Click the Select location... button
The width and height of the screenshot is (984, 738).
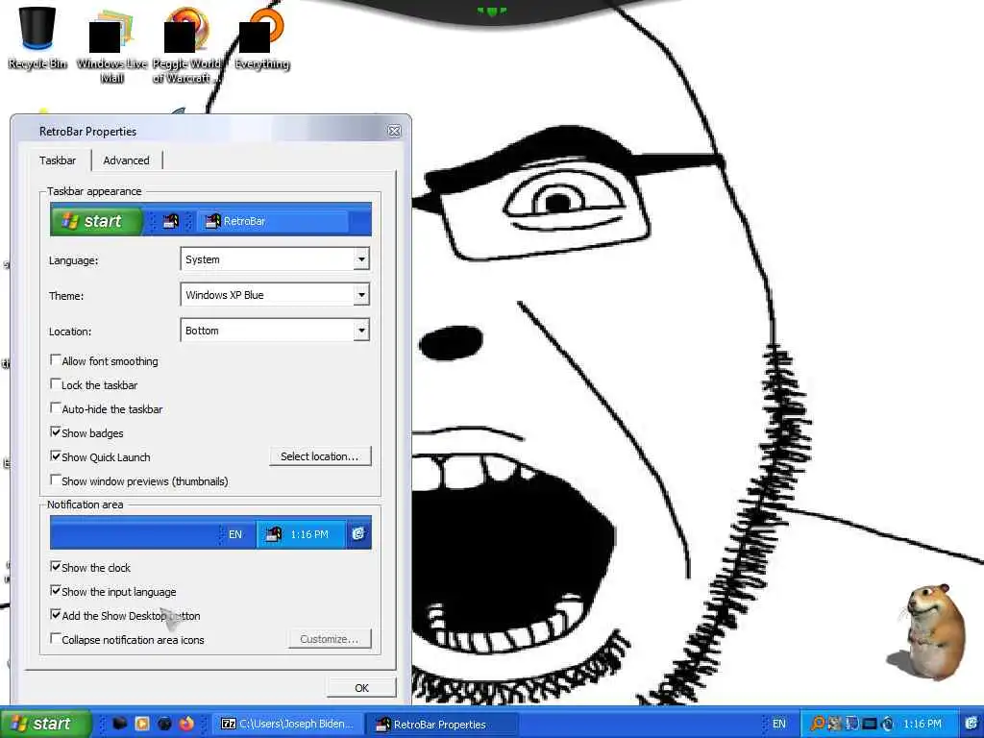tap(320, 456)
